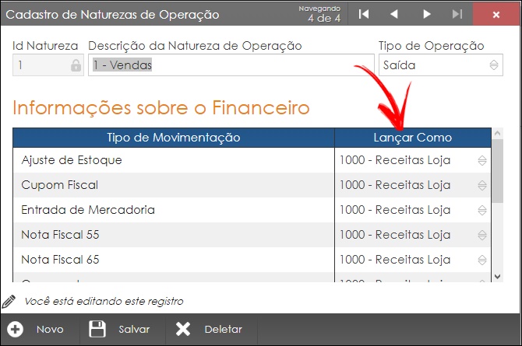Click the table vertical scrollbar thumb
The image size is (522, 346).
(x=498, y=171)
